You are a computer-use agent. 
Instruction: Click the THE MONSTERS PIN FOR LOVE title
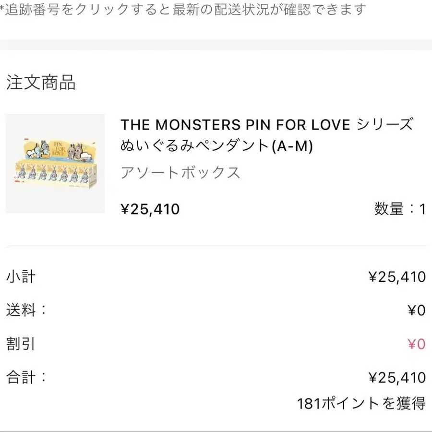[266, 125]
